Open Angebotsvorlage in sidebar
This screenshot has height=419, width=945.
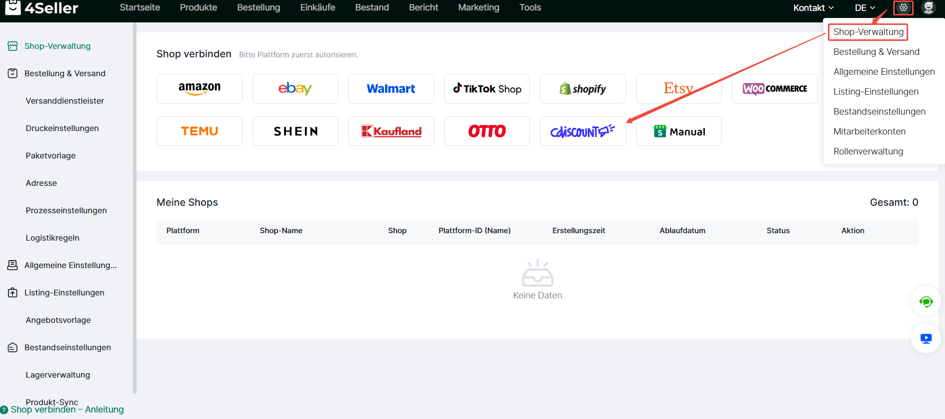pos(58,320)
